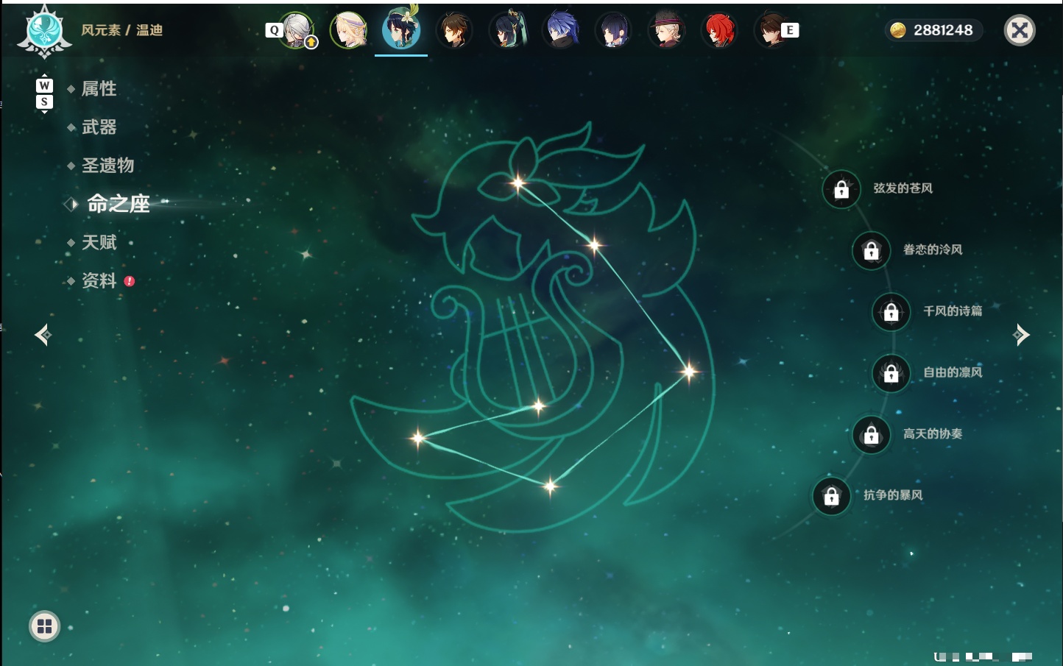Open the 资料 profile entry with red alert
Image resolution: width=1063 pixels, height=666 pixels.
pos(100,281)
